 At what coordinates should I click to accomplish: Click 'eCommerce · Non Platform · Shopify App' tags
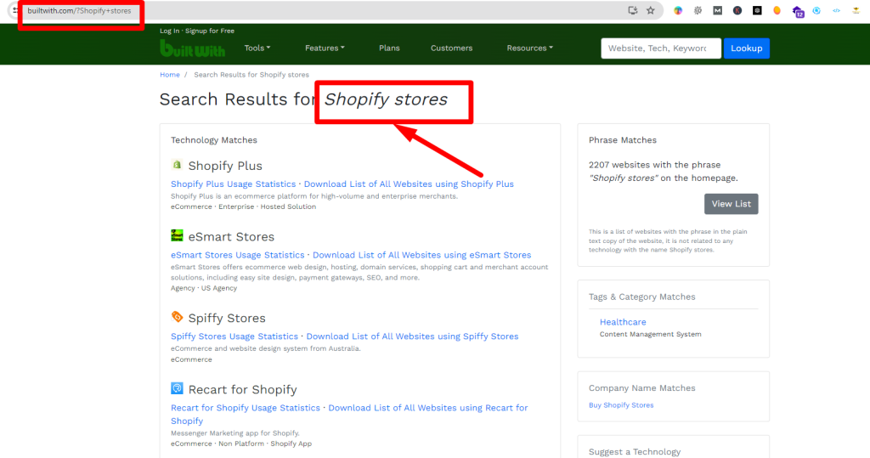(240, 444)
